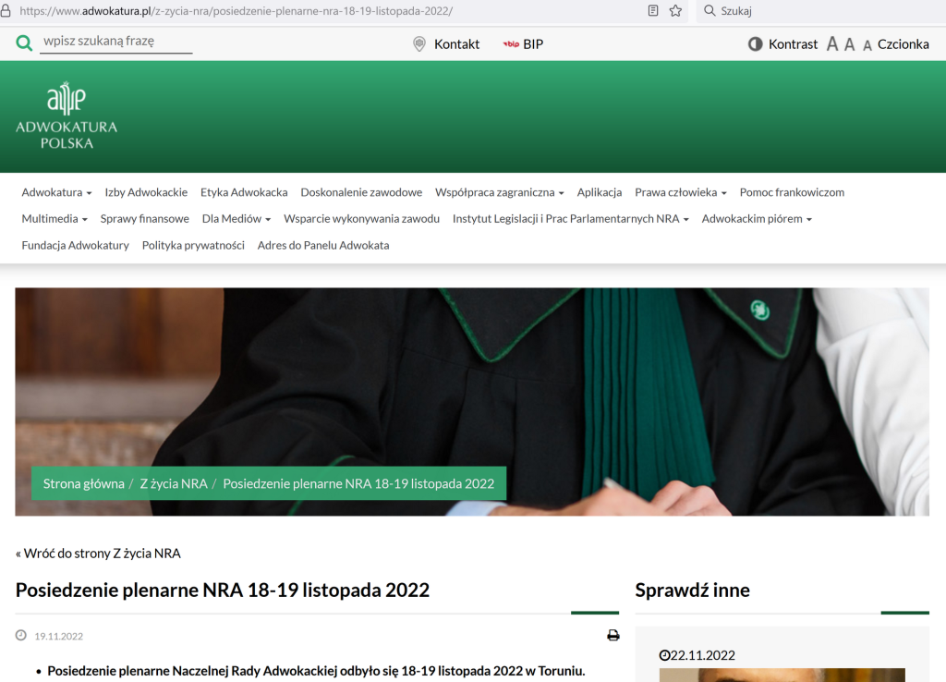Open the BIP page via its red logo
This screenshot has width=946, height=682.
tap(511, 43)
